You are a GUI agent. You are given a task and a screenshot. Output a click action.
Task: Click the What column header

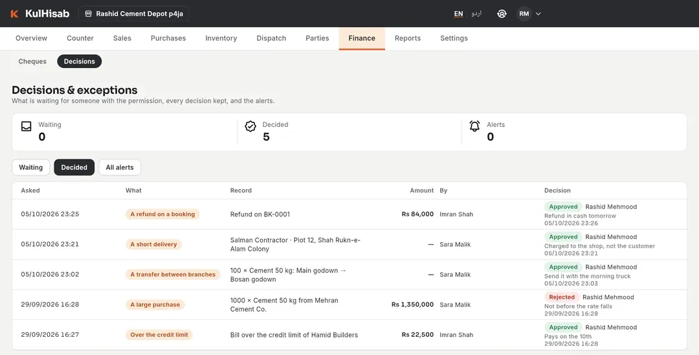coord(133,190)
